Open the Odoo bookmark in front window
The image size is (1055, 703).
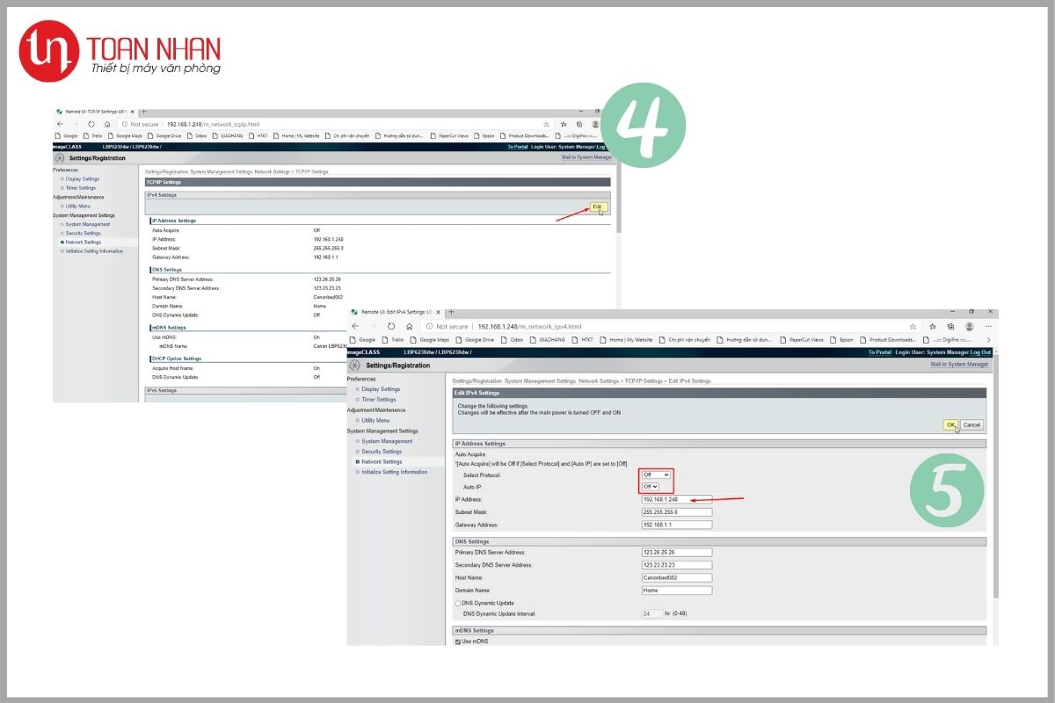tap(512, 339)
